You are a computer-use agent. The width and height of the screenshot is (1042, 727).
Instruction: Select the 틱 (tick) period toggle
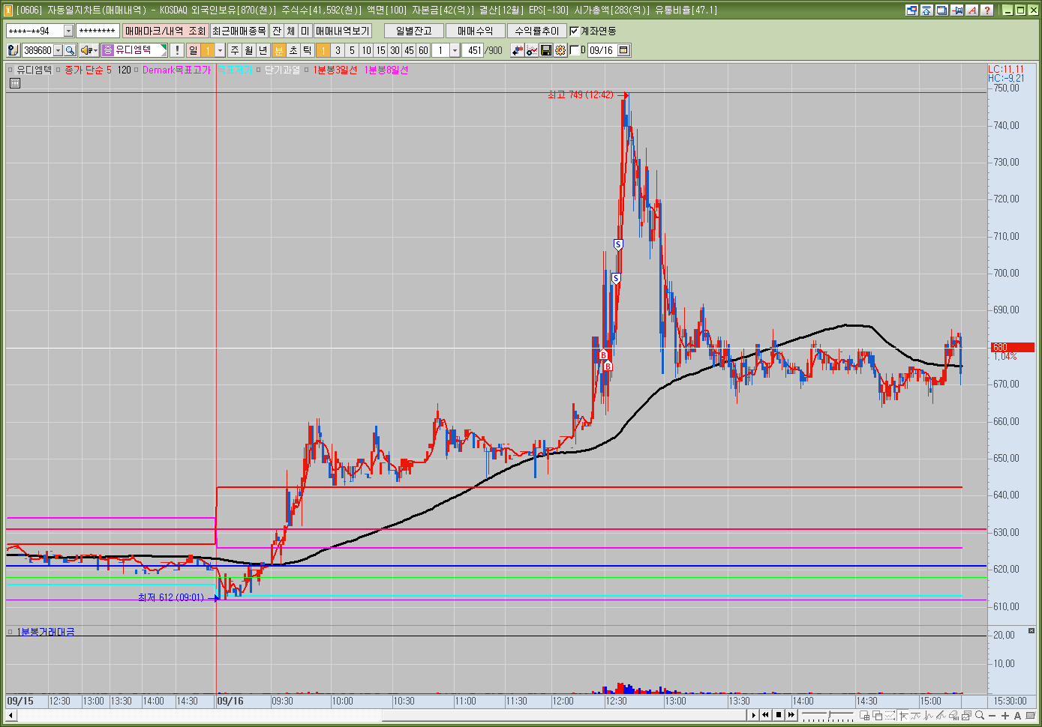tap(308, 50)
